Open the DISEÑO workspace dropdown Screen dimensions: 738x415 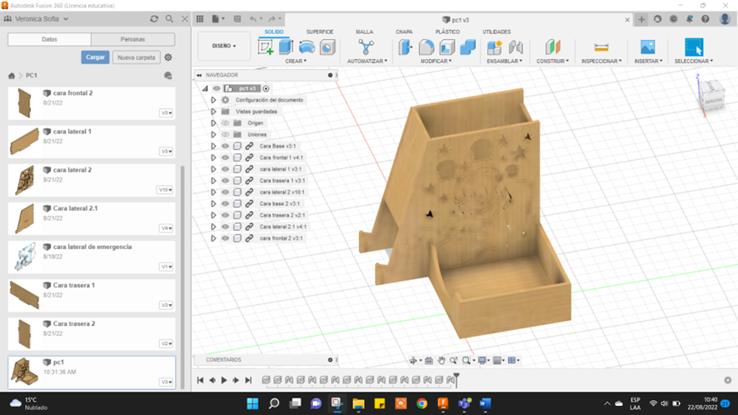tap(224, 46)
